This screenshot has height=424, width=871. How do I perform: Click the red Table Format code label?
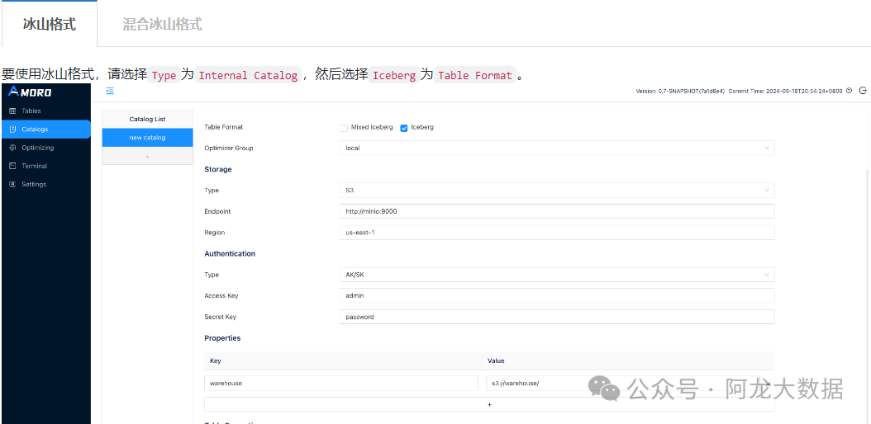(x=474, y=75)
